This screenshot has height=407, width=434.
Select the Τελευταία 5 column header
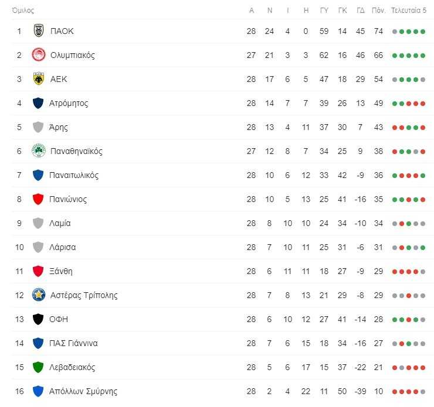(409, 11)
